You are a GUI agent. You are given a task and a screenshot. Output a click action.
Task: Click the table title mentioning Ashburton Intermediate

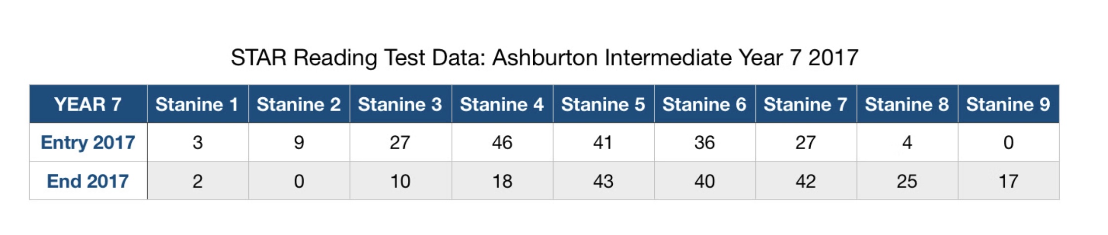(x=544, y=58)
